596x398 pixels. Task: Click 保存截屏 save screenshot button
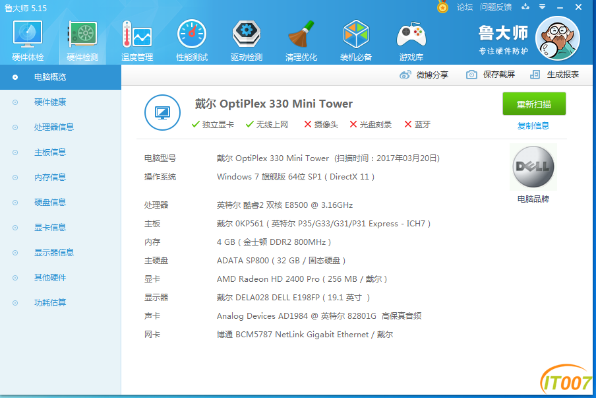tap(491, 75)
